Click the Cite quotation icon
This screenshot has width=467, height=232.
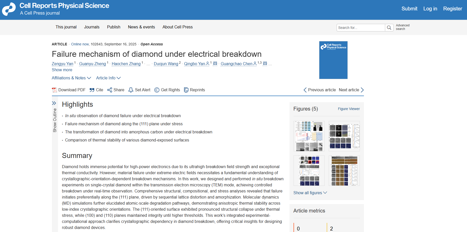92,90
